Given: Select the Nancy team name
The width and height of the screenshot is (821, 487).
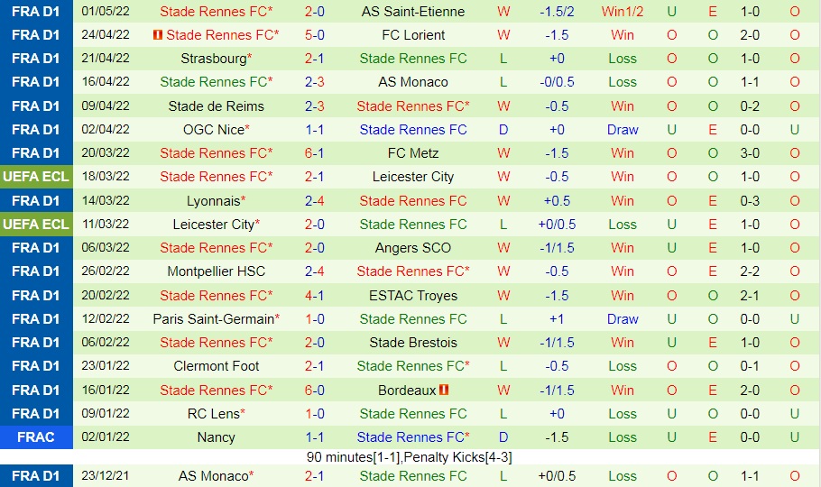Looking at the screenshot, I should tap(216, 437).
